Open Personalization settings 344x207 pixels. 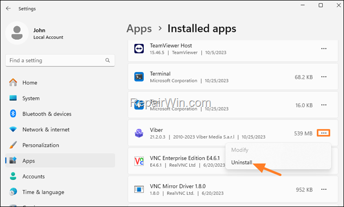click(60, 145)
